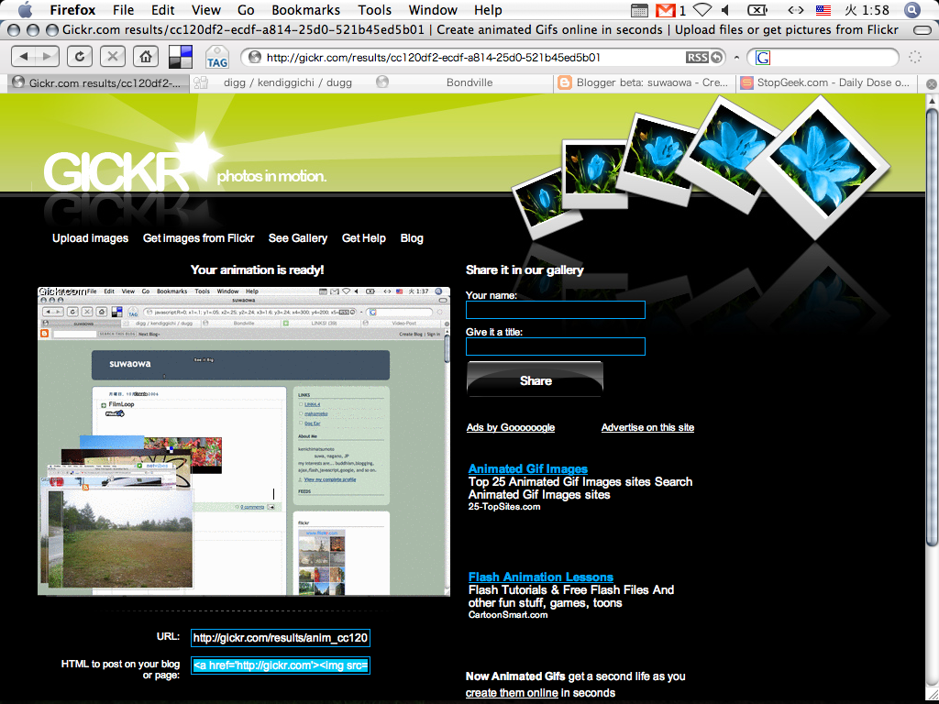Select the Gickr.com results tab
939x704 pixels.
pyautogui.click(x=99, y=82)
